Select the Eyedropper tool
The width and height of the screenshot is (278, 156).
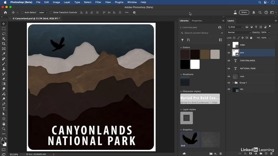tap(3, 54)
